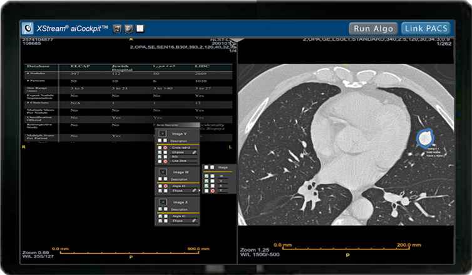The height and width of the screenshot is (275, 472).
Task: Click the white split-view icon in title bar
Action: (x=140, y=28)
